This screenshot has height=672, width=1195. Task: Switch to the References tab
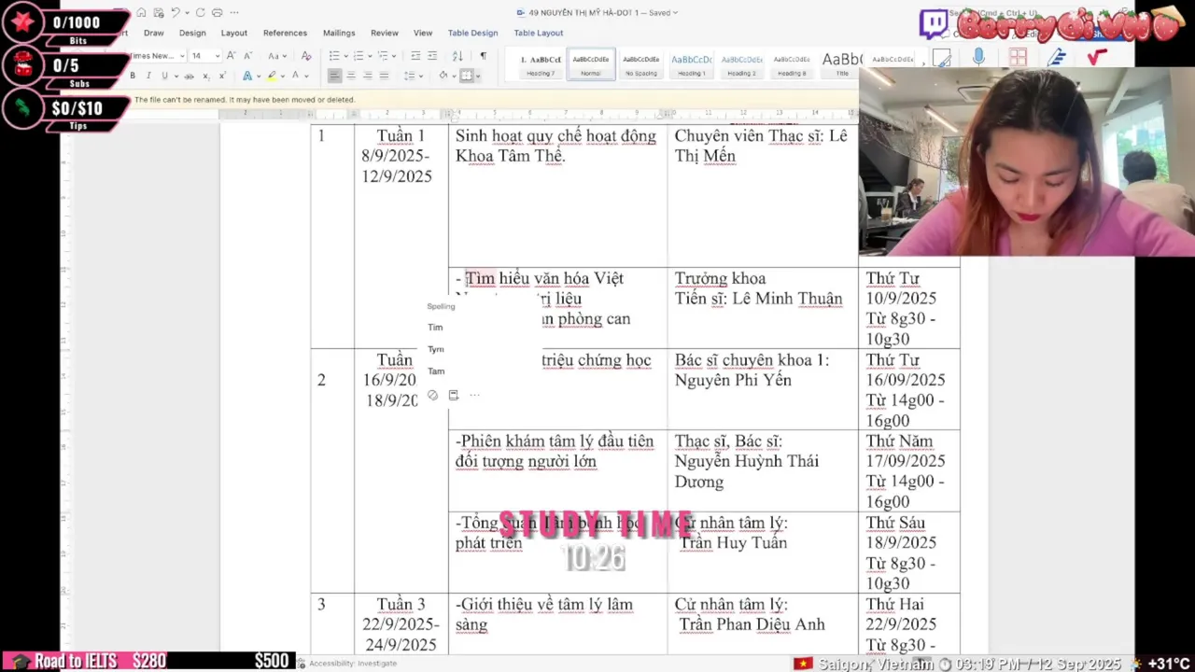(285, 33)
